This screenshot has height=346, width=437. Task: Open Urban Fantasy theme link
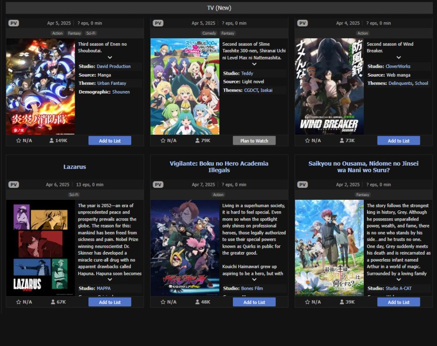point(112,83)
